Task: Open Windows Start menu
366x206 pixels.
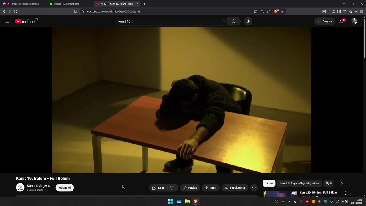Action: click(x=170, y=201)
